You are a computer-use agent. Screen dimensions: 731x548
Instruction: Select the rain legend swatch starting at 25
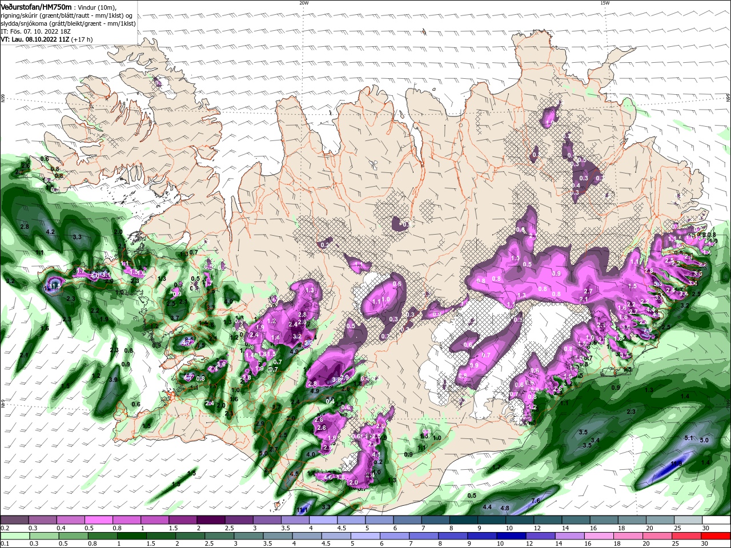click(687, 536)
